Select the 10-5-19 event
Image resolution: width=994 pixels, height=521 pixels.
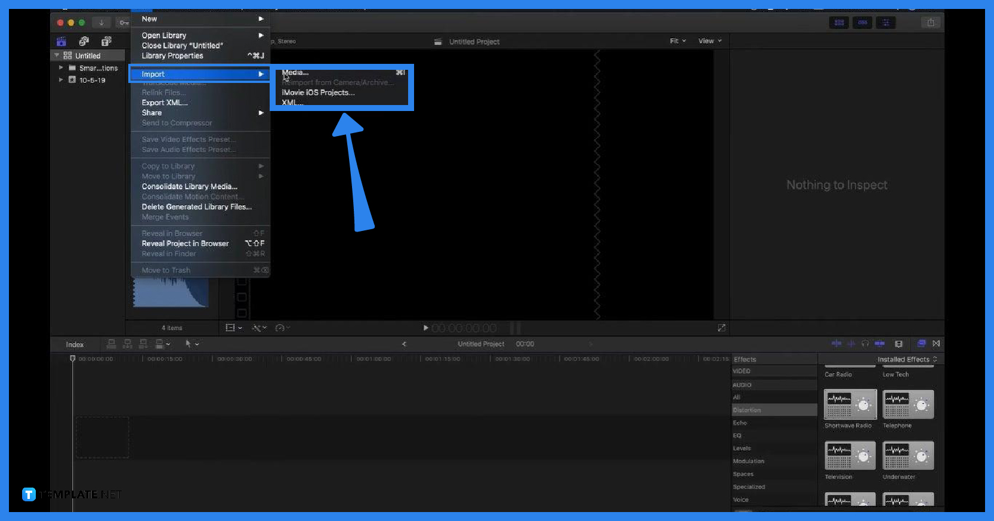click(87, 80)
